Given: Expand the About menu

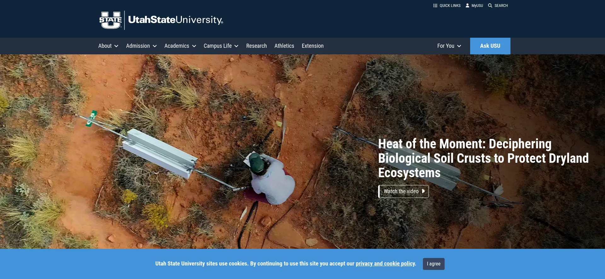Looking at the screenshot, I should 108,46.
